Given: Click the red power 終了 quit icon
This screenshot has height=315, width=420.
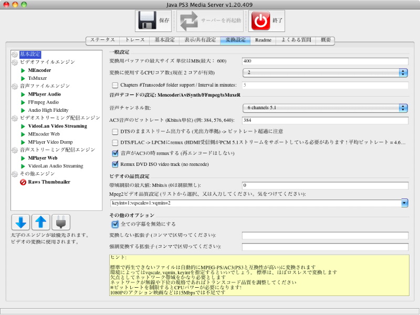Looking at the screenshot, I should pos(260,21).
